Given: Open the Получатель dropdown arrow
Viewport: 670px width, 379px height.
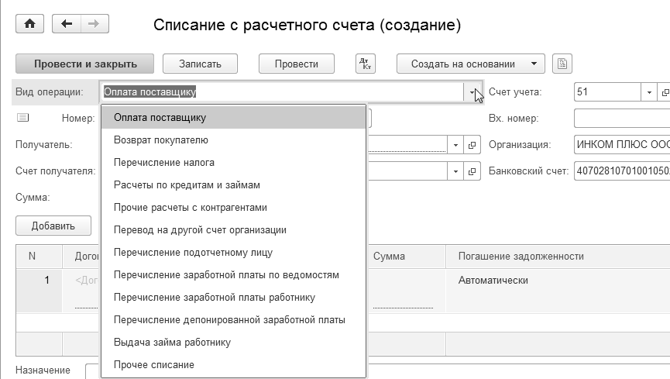Looking at the screenshot, I should 455,145.
